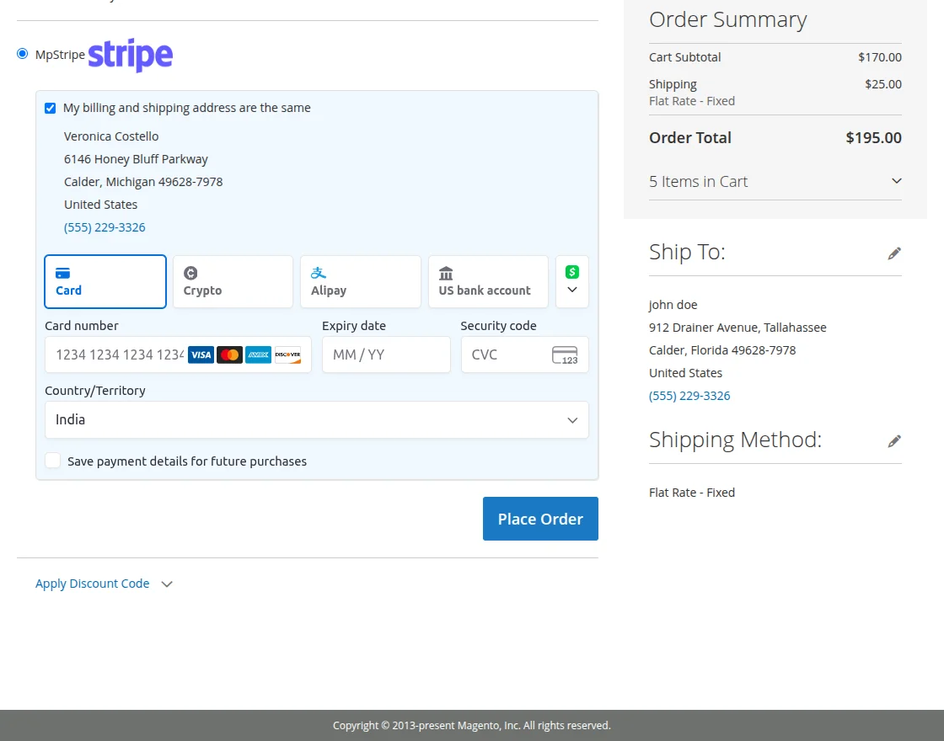This screenshot has height=741, width=944.
Task: Call the (555) 229-3326 billing phone link
Action: coord(105,227)
